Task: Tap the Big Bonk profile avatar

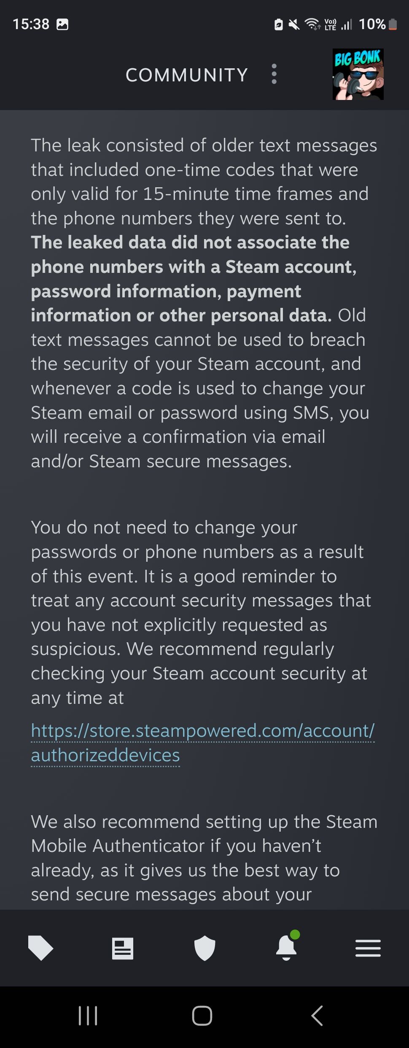Action: click(358, 74)
